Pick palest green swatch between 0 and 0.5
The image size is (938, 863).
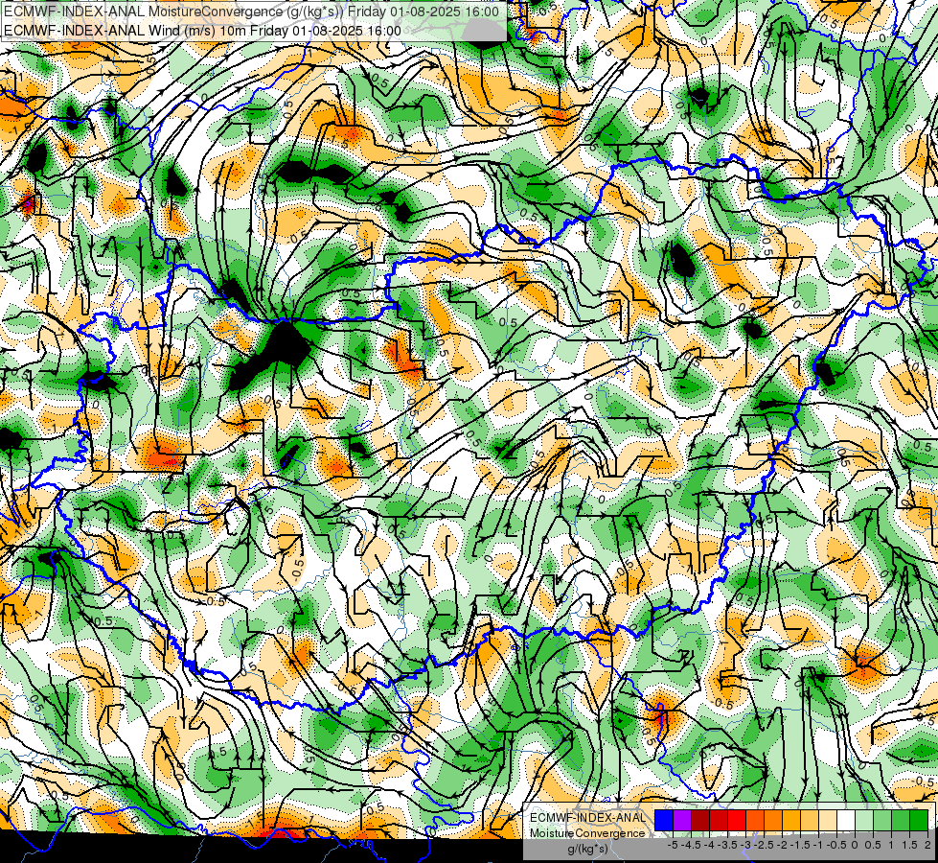[x=864, y=820]
